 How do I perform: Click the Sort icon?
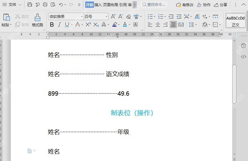click(x=197, y=16)
